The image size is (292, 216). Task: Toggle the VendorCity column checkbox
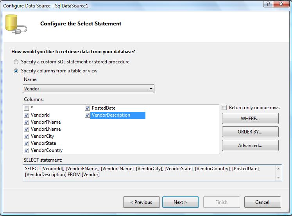click(26, 136)
